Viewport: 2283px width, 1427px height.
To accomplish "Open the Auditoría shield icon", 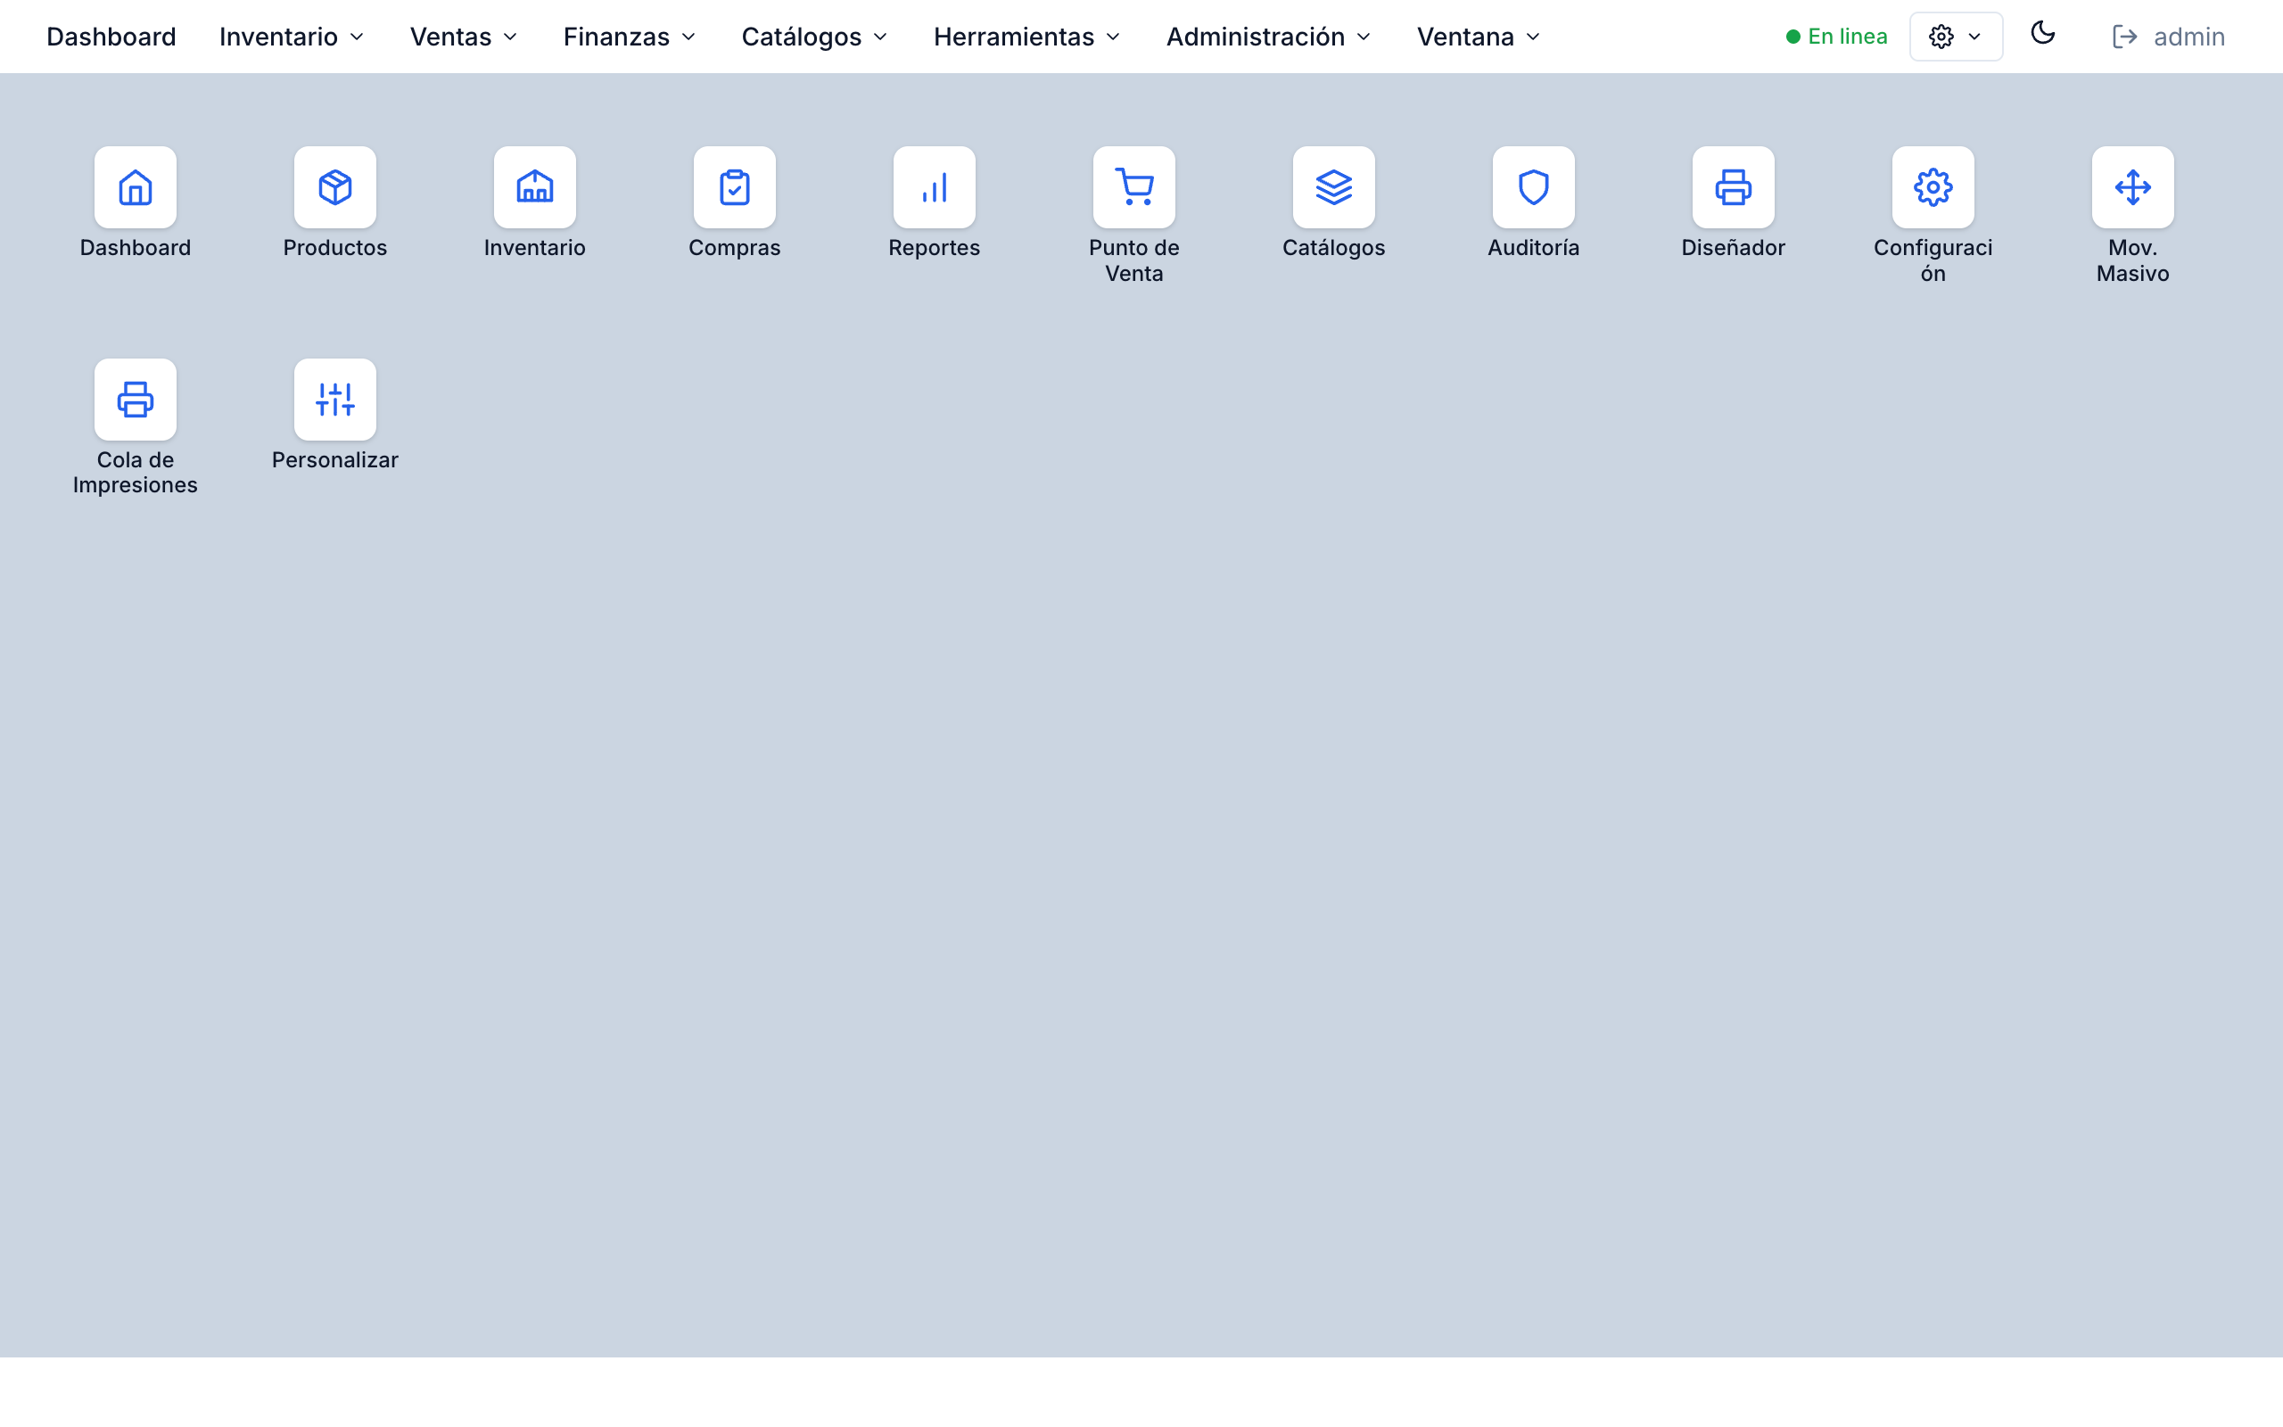I will click(1533, 187).
